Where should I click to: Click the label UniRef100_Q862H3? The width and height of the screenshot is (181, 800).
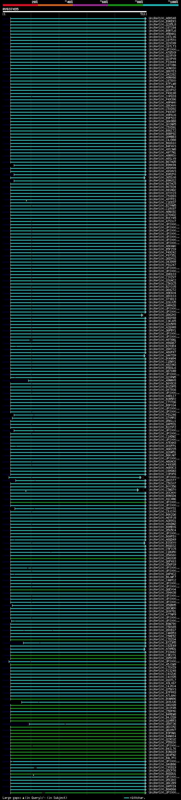pos(162,315)
